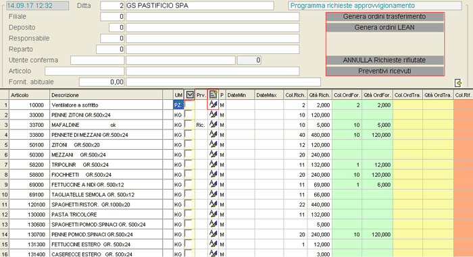Image resolution: width=473 pixels, height=257 pixels.
Task: Open detail icon for FIOCHHETTI row
Action: [x=214, y=174]
